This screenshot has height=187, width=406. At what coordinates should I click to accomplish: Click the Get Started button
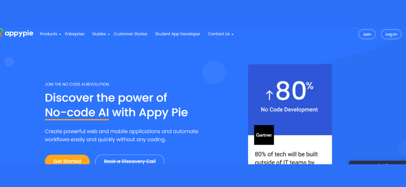67,159
